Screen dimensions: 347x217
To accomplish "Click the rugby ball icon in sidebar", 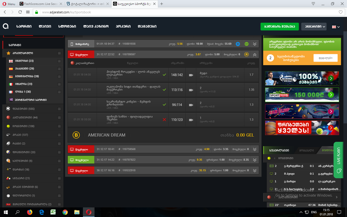I will click(x=8, y=143).
